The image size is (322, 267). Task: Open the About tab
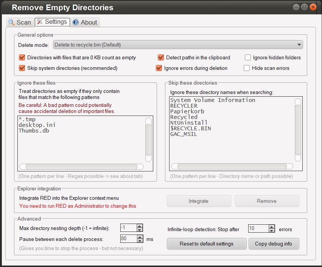click(x=85, y=22)
